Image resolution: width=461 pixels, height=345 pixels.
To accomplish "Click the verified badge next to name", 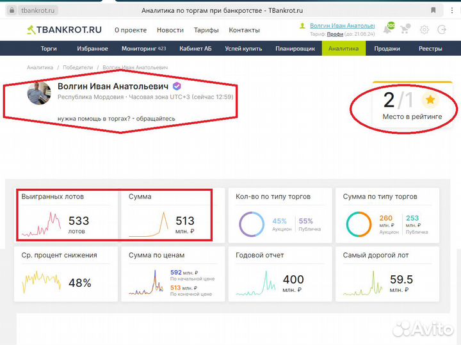I will pyautogui.click(x=177, y=86).
